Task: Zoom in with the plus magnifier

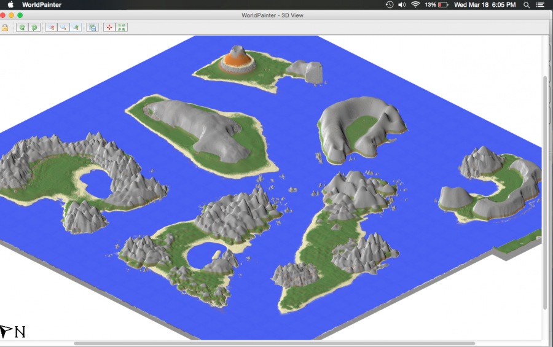Action: [x=76, y=28]
